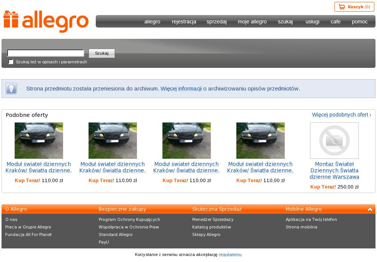Screen dimensions: 377x262
Task: Click the lightbulb info icon
Action: tap(11, 89)
